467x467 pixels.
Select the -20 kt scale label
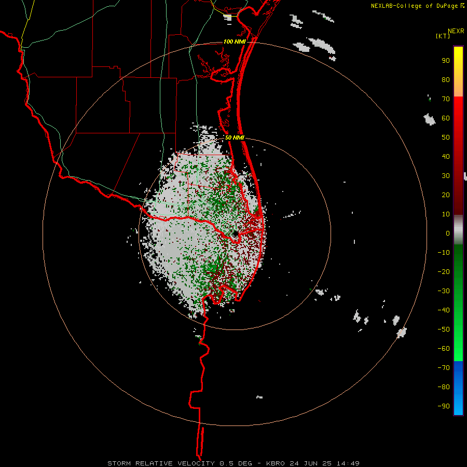(444, 272)
